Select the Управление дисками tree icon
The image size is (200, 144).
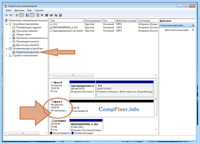(x=14, y=52)
